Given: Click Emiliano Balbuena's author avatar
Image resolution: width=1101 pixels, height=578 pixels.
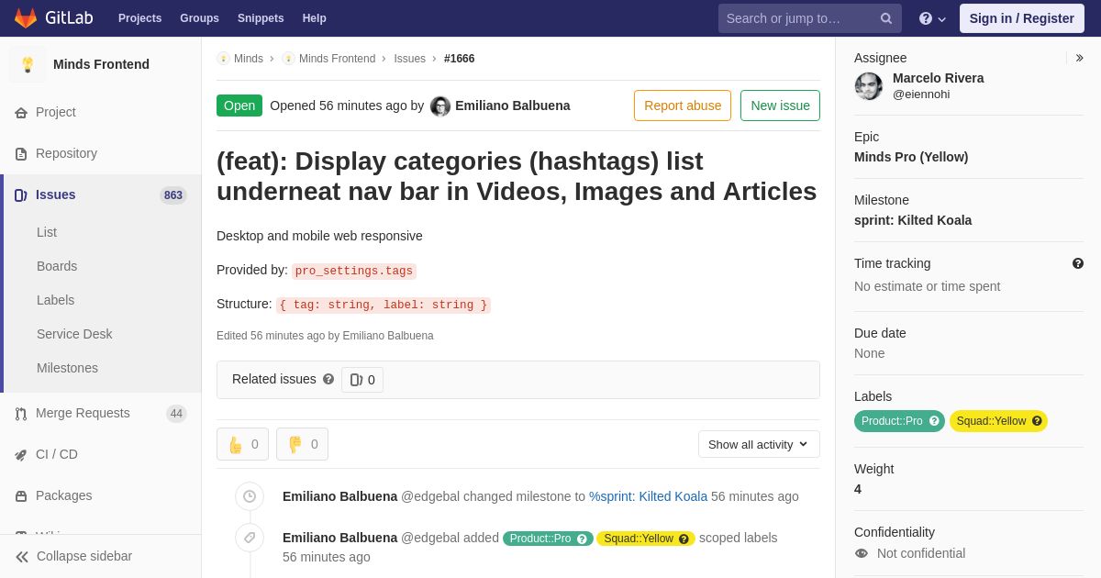Looking at the screenshot, I should (440, 106).
